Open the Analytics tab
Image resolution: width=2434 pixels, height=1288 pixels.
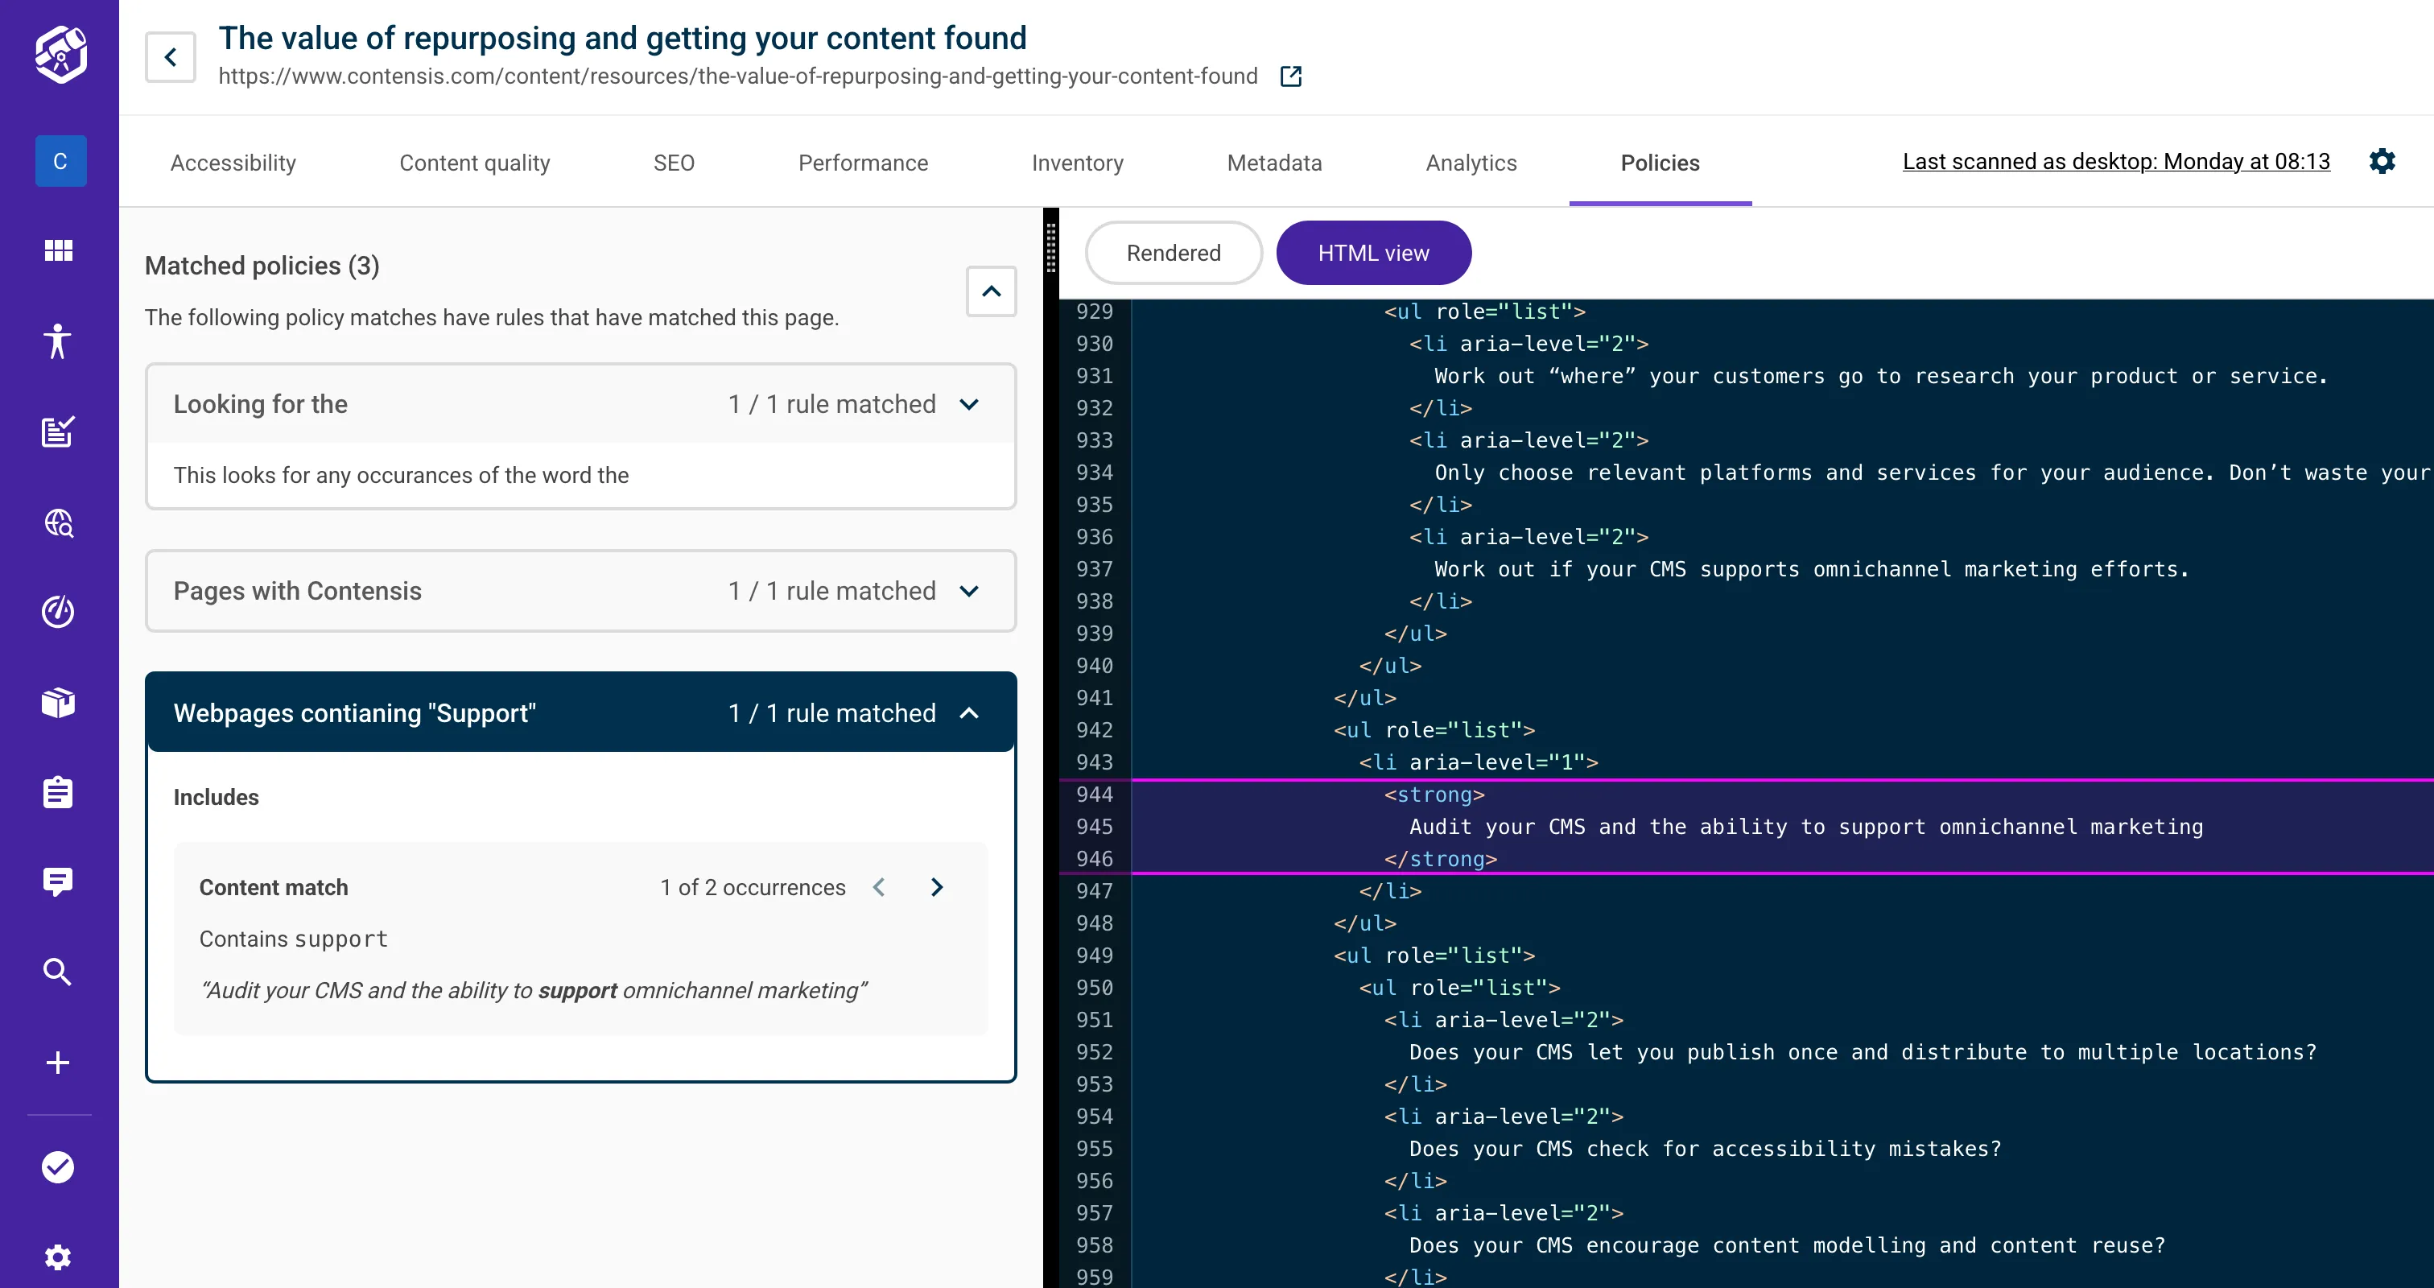click(1471, 163)
